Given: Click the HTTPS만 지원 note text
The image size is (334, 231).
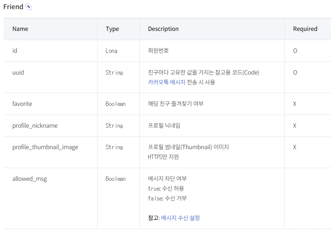Looking at the screenshot, I should 163,157.
